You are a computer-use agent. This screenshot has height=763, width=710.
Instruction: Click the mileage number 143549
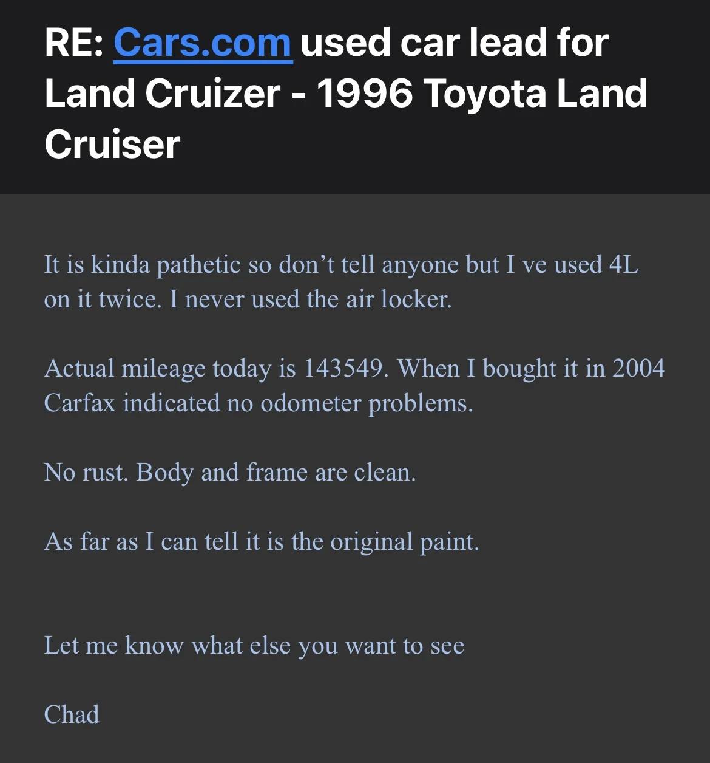(345, 368)
